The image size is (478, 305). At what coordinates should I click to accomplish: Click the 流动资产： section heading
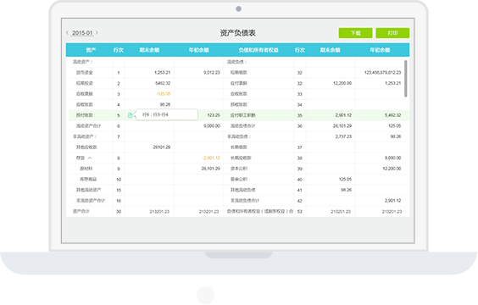(x=82, y=62)
